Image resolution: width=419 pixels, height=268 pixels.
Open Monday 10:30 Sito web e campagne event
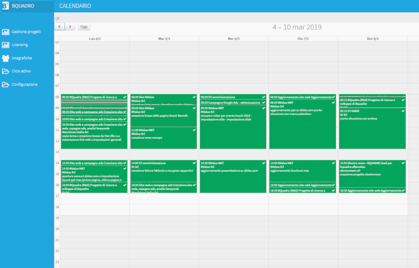[94, 135]
